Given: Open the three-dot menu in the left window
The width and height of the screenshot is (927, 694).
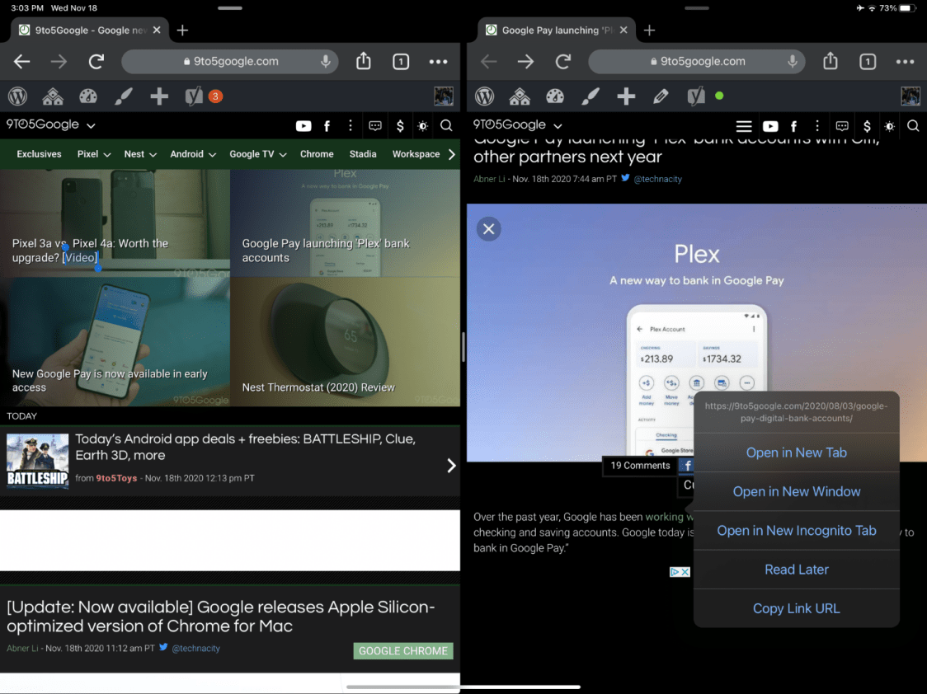Looking at the screenshot, I should click(438, 62).
